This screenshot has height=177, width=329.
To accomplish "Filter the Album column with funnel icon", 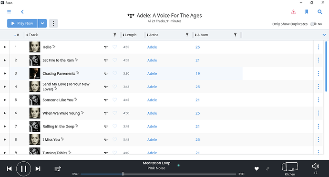I will tap(235, 35).
